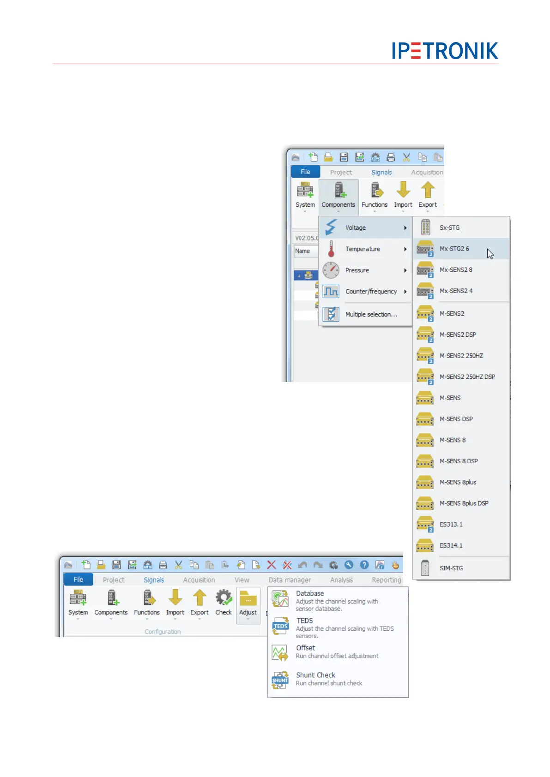This screenshot has height=777, width=550.
Task: Choose Multiple selection… entry
Action: pyautogui.click(x=365, y=314)
